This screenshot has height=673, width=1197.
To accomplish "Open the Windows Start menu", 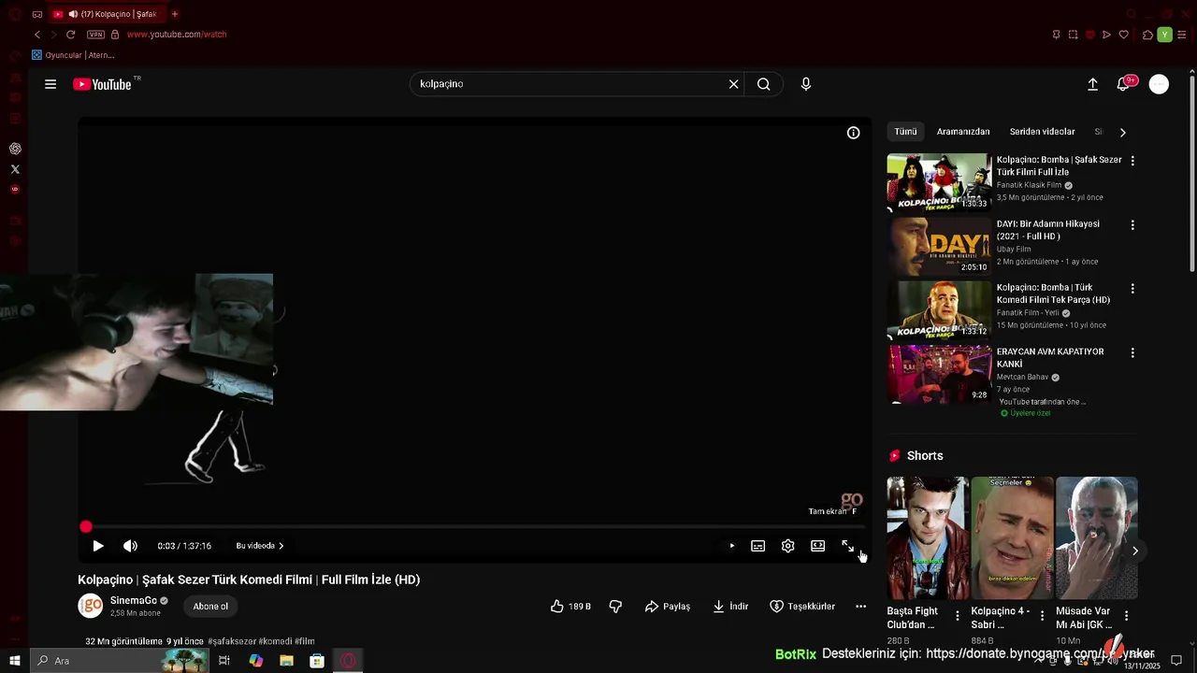I will pos(14,661).
